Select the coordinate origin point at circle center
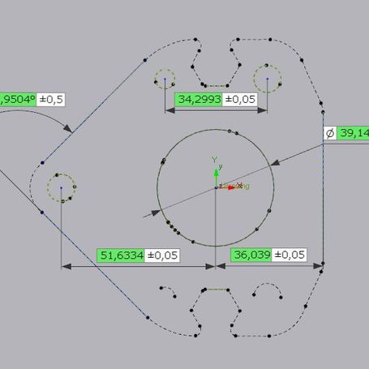The height and width of the screenshot is (369, 369). [216, 187]
